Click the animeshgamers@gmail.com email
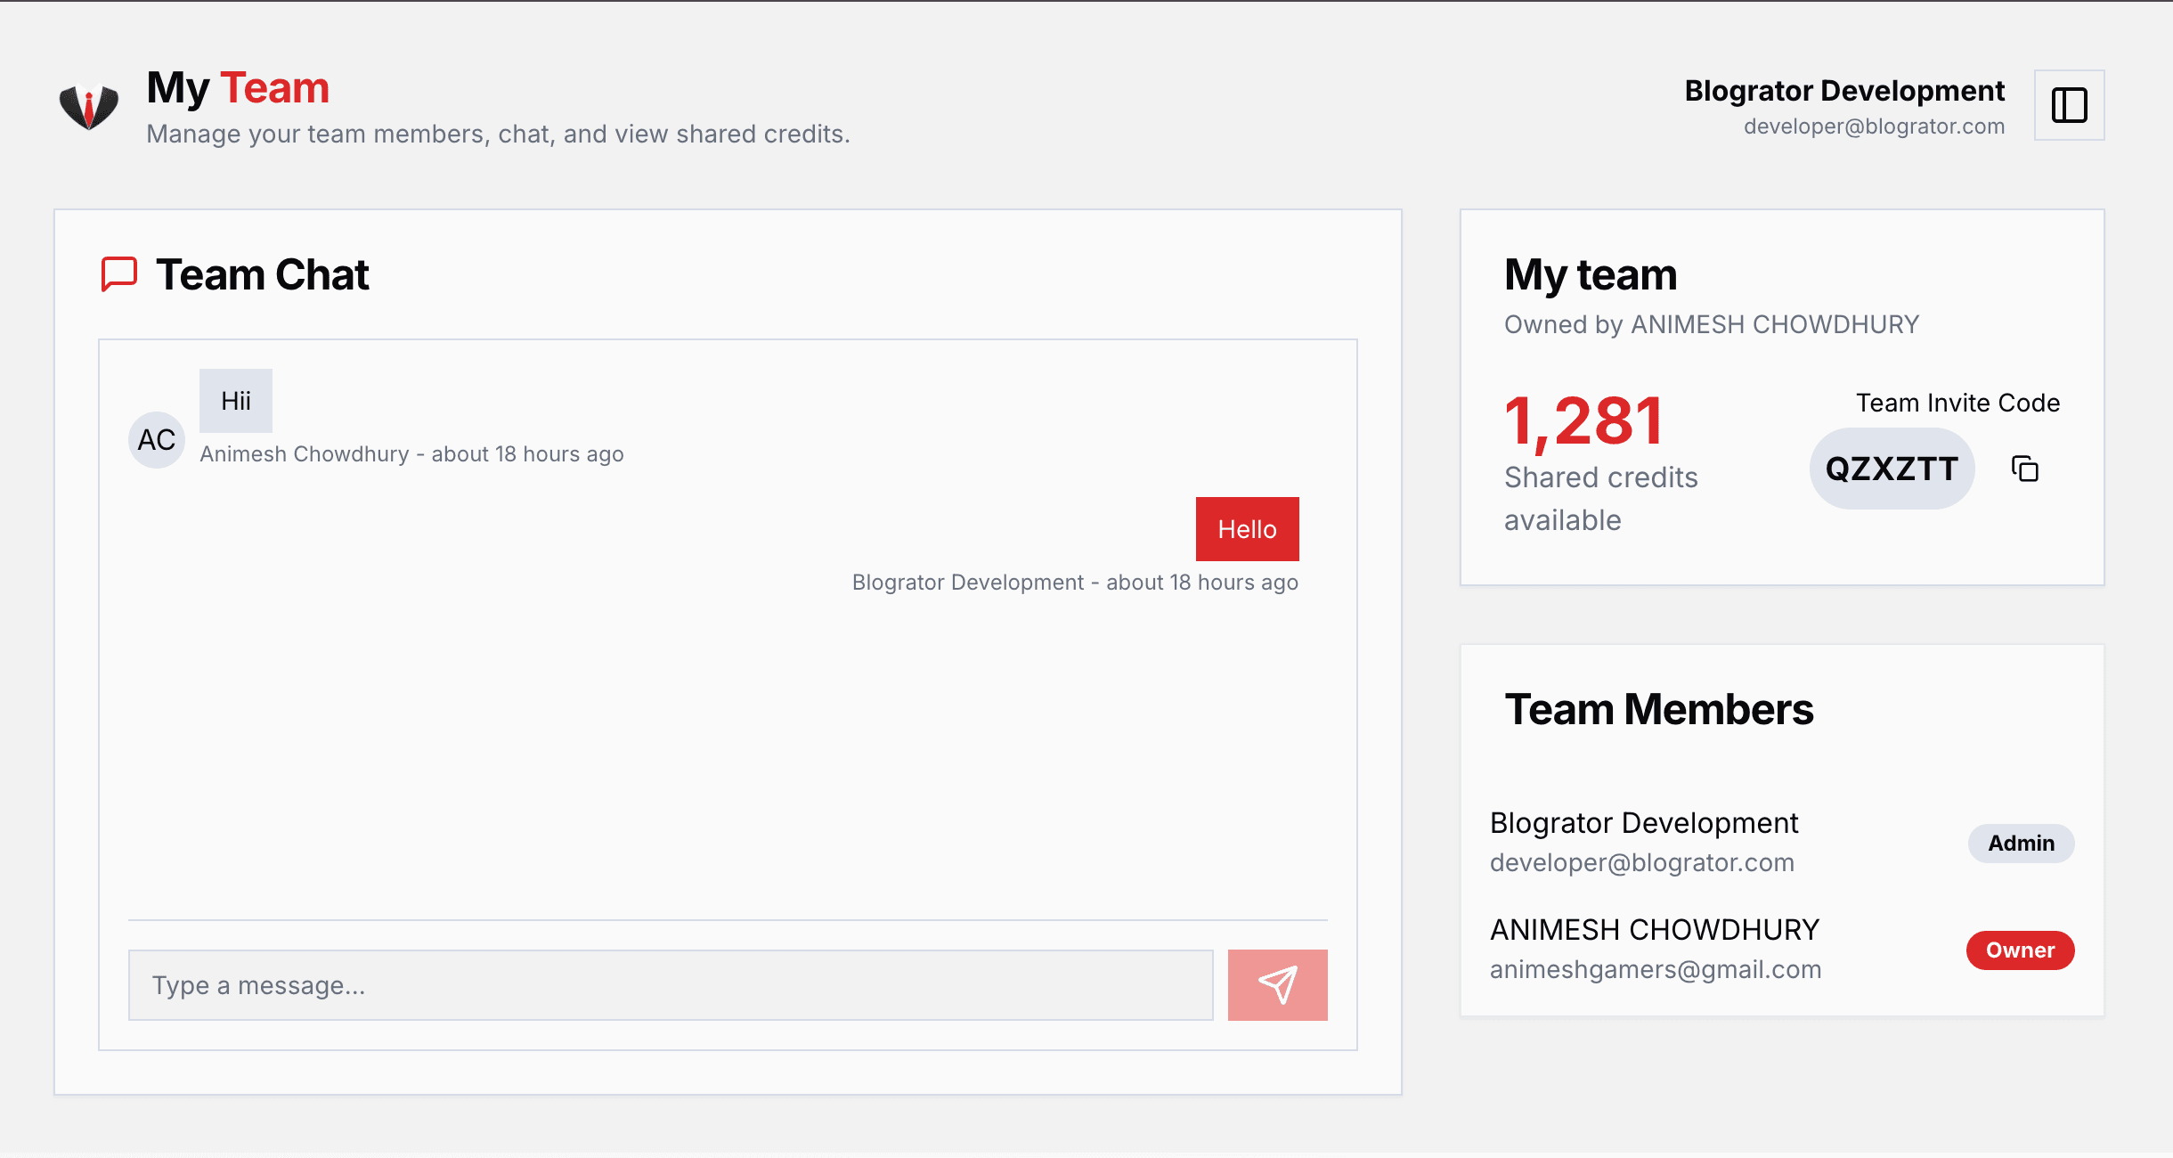The image size is (2173, 1158). (x=1656, y=969)
